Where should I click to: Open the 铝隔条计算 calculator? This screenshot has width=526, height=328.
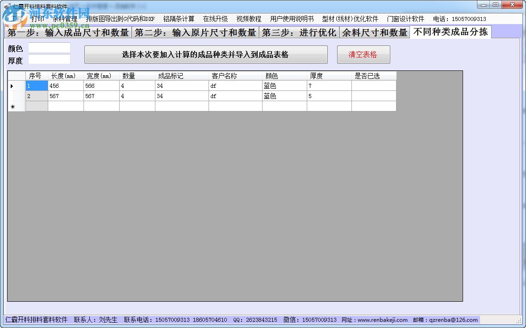pyautogui.click(x=179, y=19)
